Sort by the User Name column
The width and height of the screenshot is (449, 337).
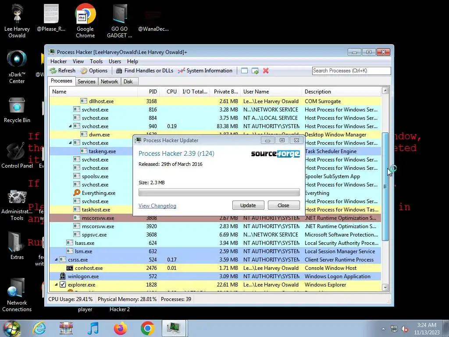tap(271, 92)
